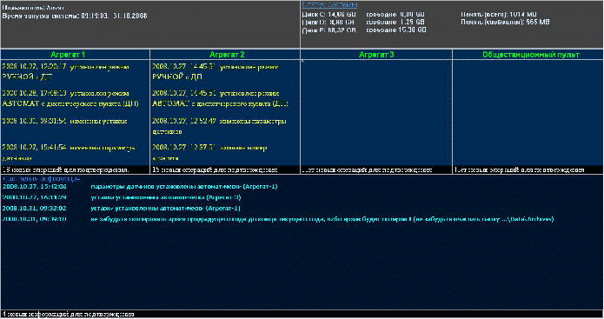Viewport: 604px width, 319px height.
Task: Click Агрегат 2 sensor parameters entry 12:52:47
Action: [x=219, y=126]
